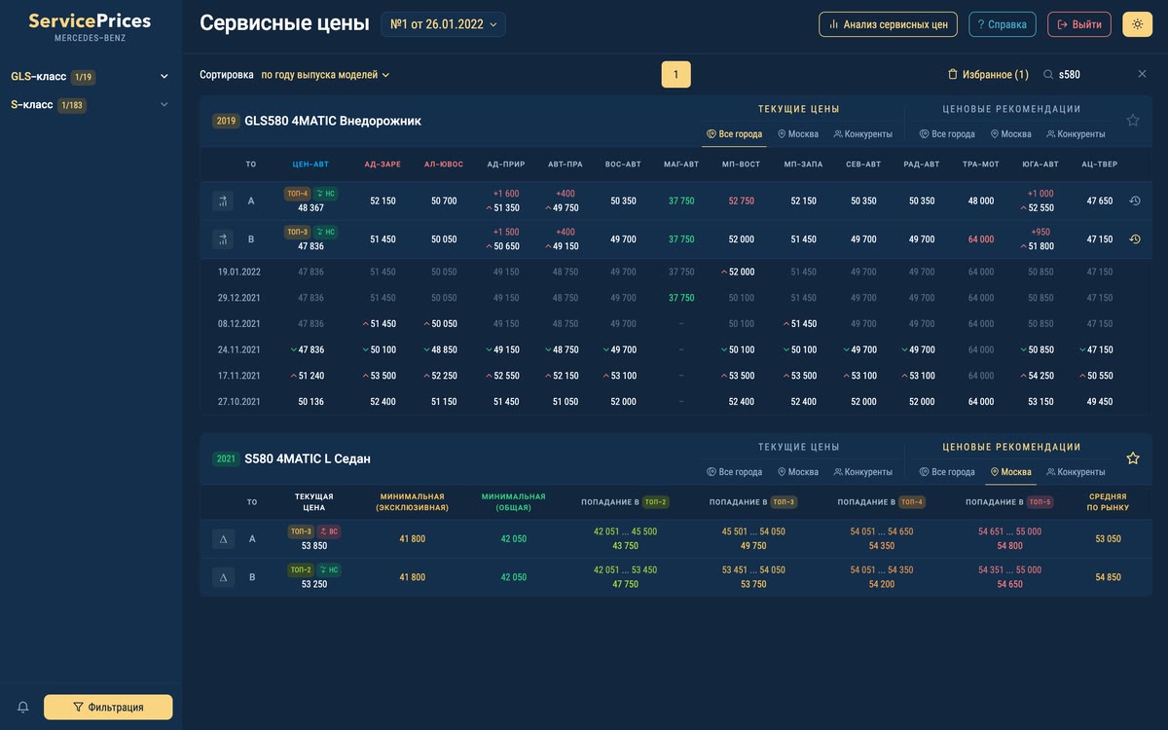
Task: Select Москва under S580 Текущие цены
Action: [x=797, y=472]
